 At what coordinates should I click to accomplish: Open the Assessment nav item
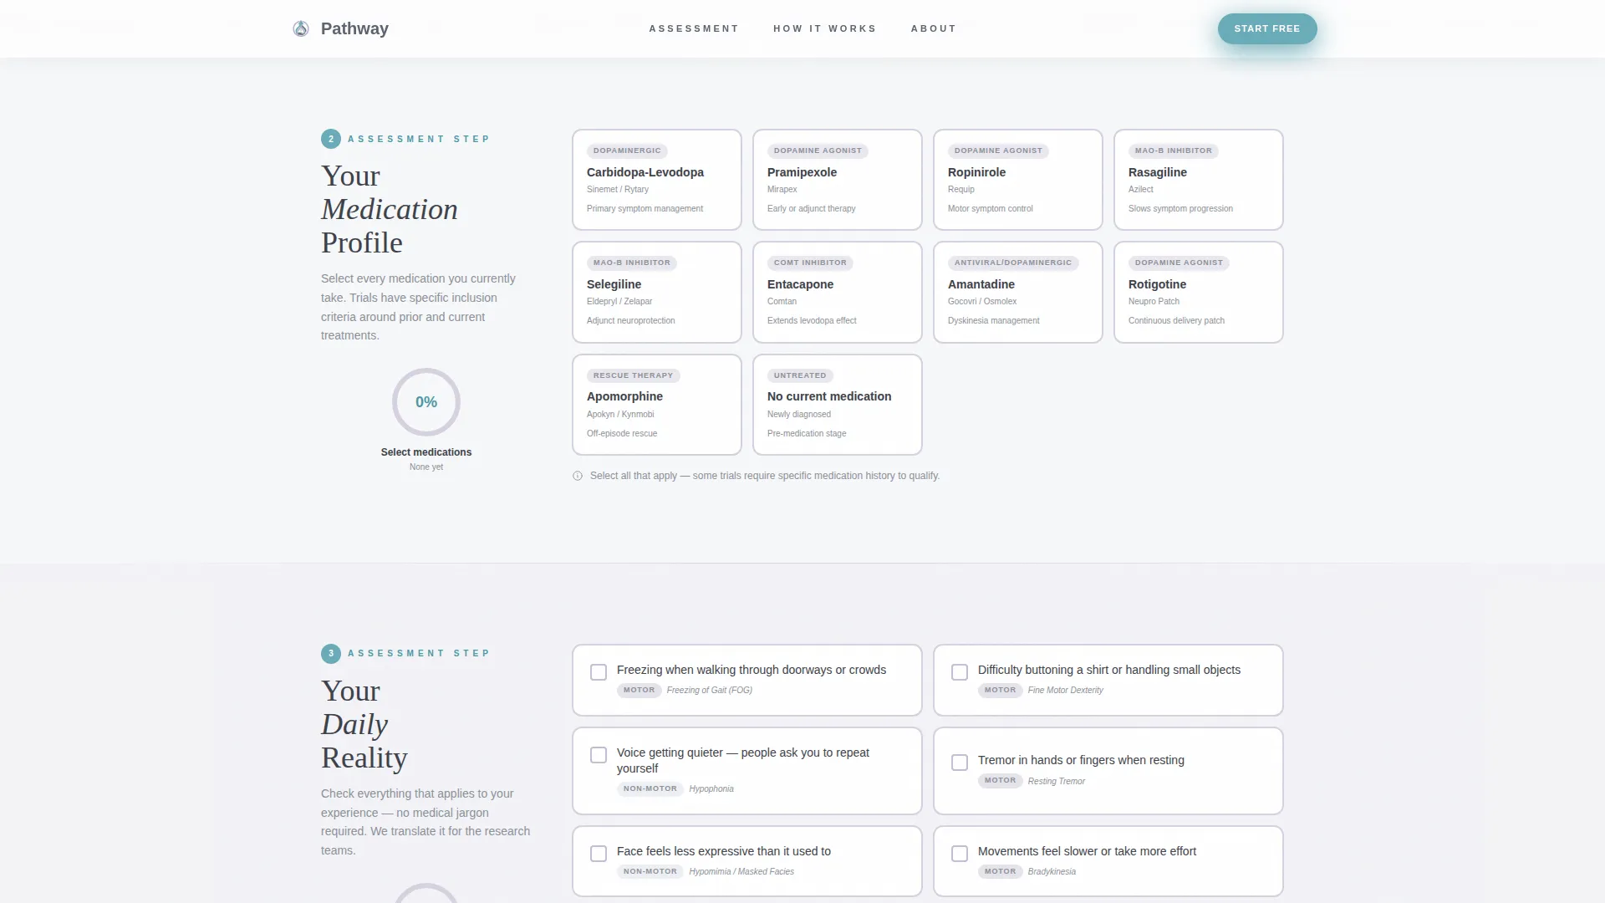(694, 28)
